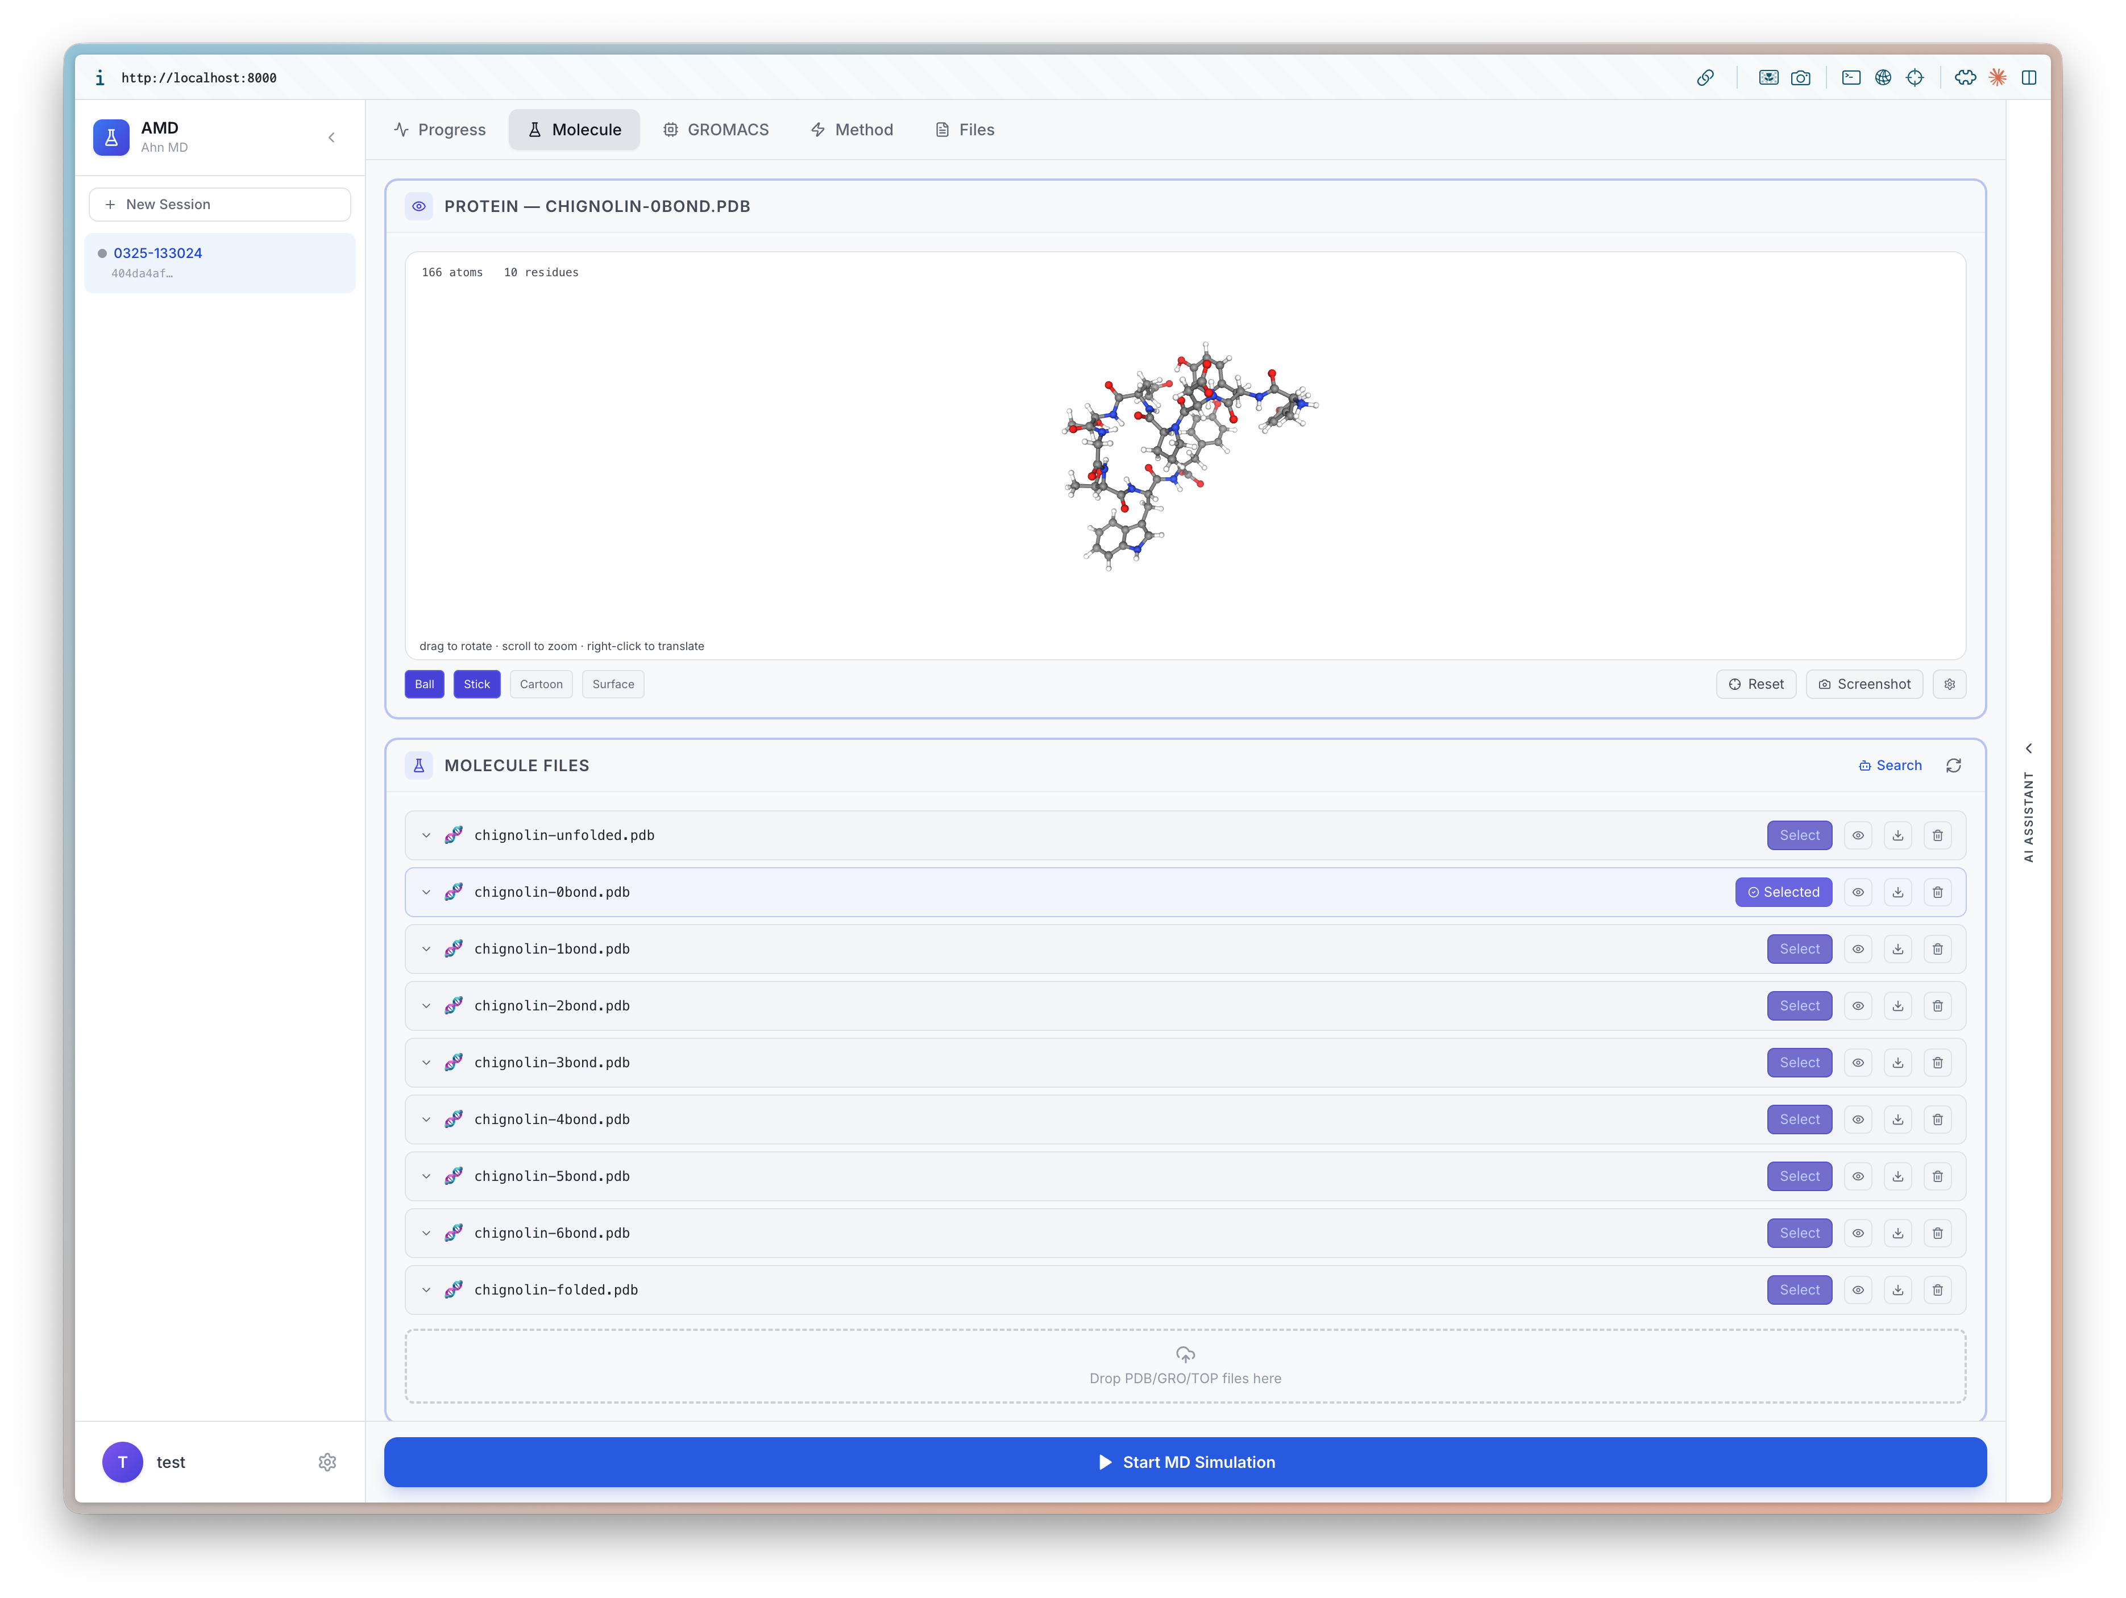The image size is (2126, 1598).
Task: Search for molecule files
Action: pyautogui.click(x=1891, y=766)
